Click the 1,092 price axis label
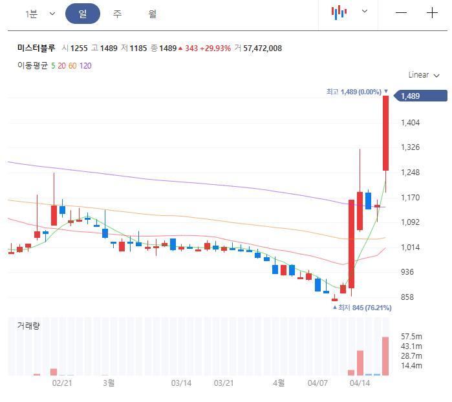 410,222
